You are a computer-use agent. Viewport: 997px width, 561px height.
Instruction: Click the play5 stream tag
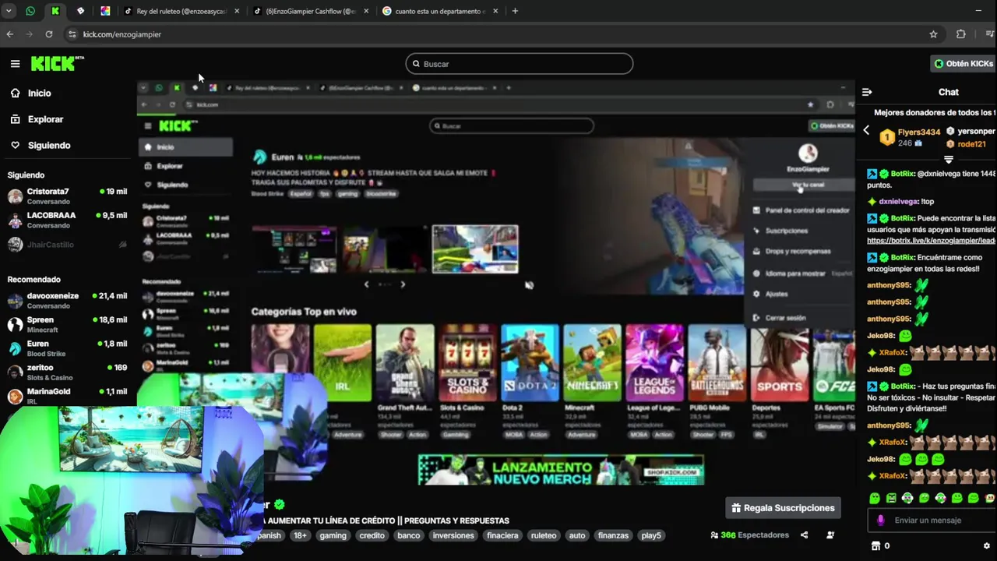click(651, 536)
